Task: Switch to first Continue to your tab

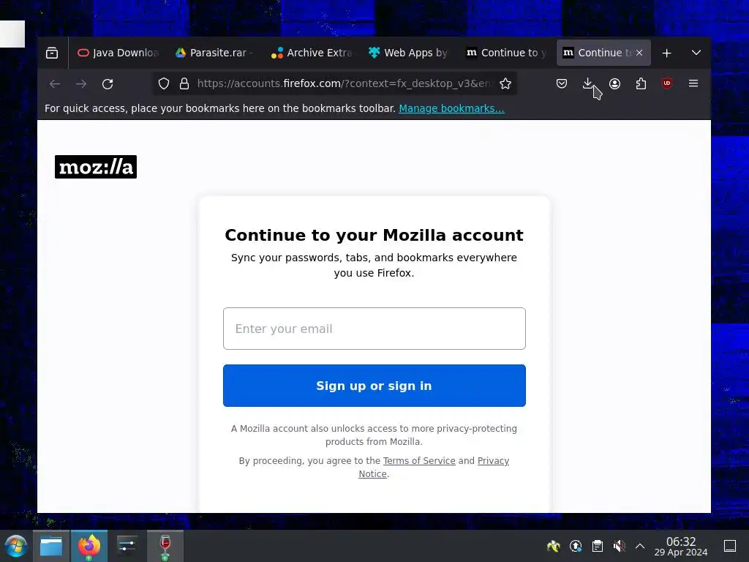Action: [506, 53]
